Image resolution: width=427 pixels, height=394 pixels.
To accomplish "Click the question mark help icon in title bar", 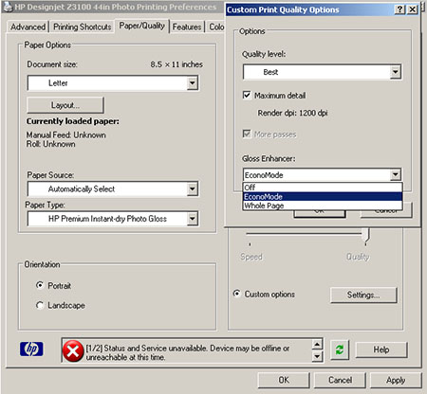I will pyautogui.click(x=399, y=9).
